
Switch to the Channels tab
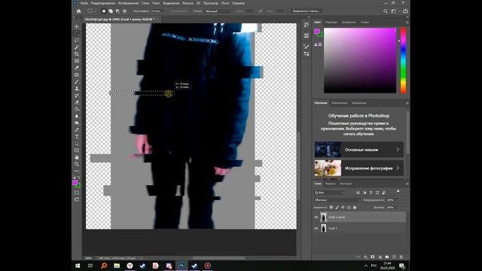click(331, 184)
